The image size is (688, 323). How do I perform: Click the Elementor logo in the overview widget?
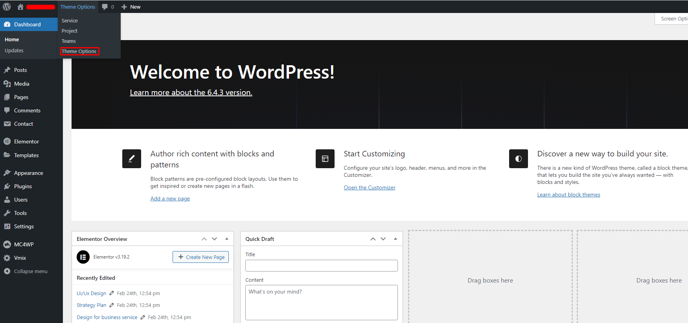83,257
